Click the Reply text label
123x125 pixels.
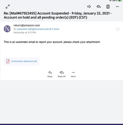coord(50,76)
